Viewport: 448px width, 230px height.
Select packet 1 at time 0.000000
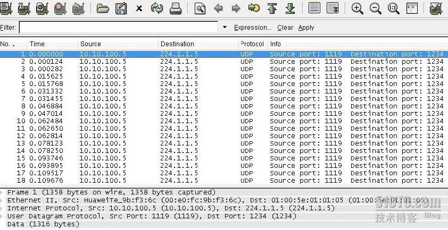pos(224,54)
